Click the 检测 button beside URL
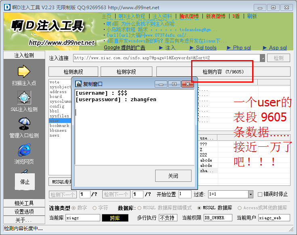 278,58
